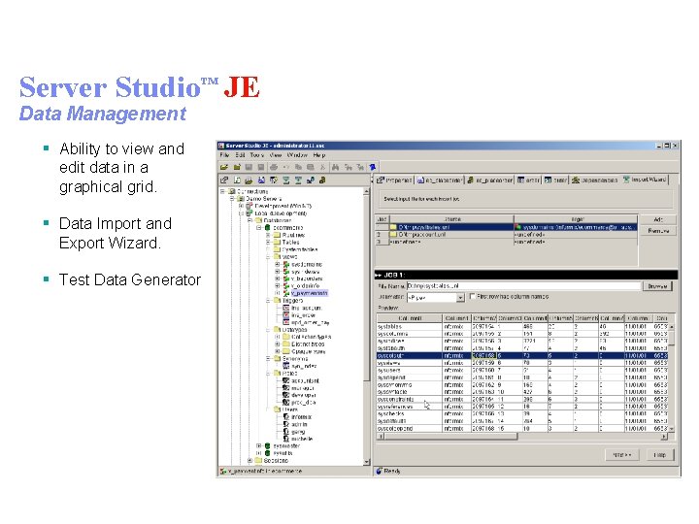
Task: Collapse the Databases folder node
Action: point(250,220)
